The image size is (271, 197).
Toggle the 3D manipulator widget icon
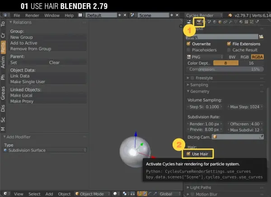139,194
